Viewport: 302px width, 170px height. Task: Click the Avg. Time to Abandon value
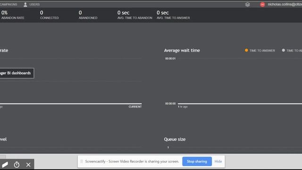[123, 13]
